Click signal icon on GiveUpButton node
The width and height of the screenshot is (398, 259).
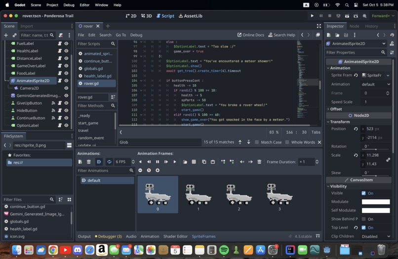pos(53,103)
